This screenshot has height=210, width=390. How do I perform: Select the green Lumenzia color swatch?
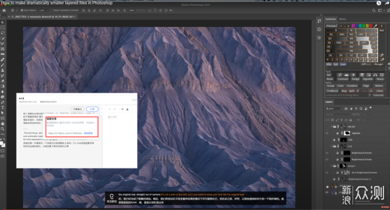click(363, 26)
